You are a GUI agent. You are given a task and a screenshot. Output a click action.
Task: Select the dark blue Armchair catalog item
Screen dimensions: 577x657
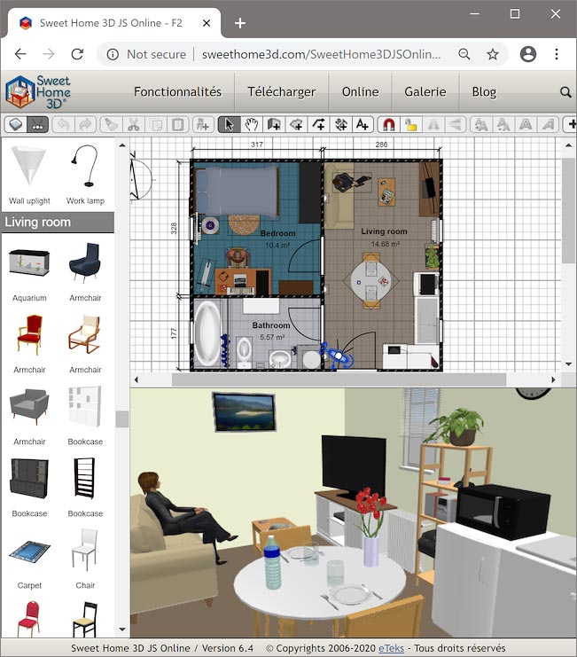click(x=85, y=271)
